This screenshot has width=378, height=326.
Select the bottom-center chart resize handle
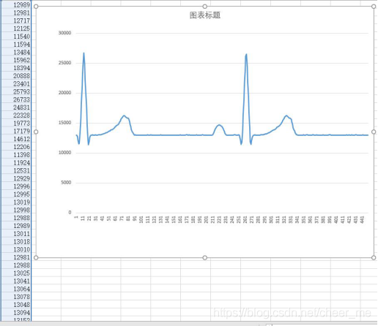pyautogui.click(x=205, y=257)
